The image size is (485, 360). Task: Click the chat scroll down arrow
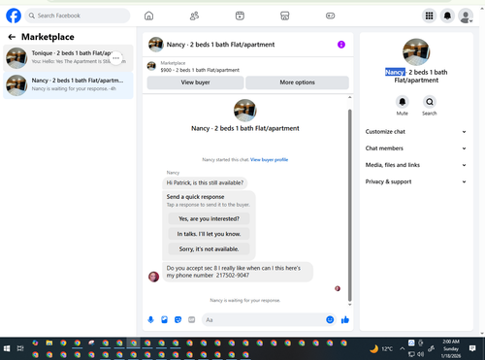349,305
